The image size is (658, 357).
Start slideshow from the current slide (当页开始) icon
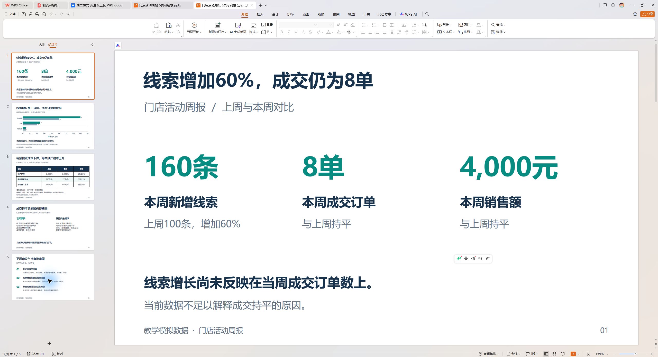[194, 25]
